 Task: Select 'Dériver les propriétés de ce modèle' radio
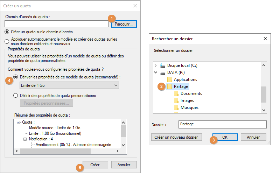tap(15, 77)
